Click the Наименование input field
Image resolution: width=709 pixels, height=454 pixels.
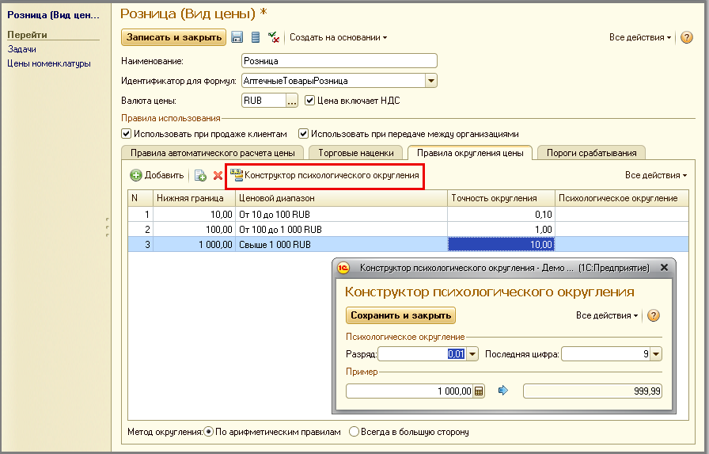click(339, 61)
